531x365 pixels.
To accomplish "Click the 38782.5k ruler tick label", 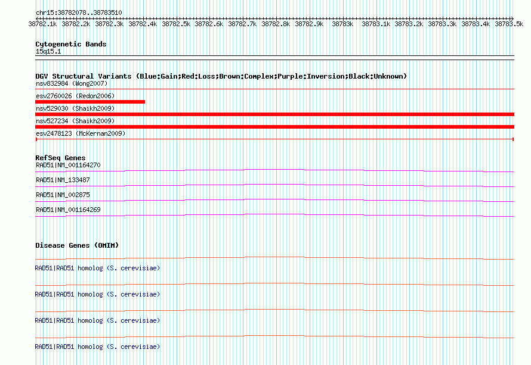I will point(176,24).
